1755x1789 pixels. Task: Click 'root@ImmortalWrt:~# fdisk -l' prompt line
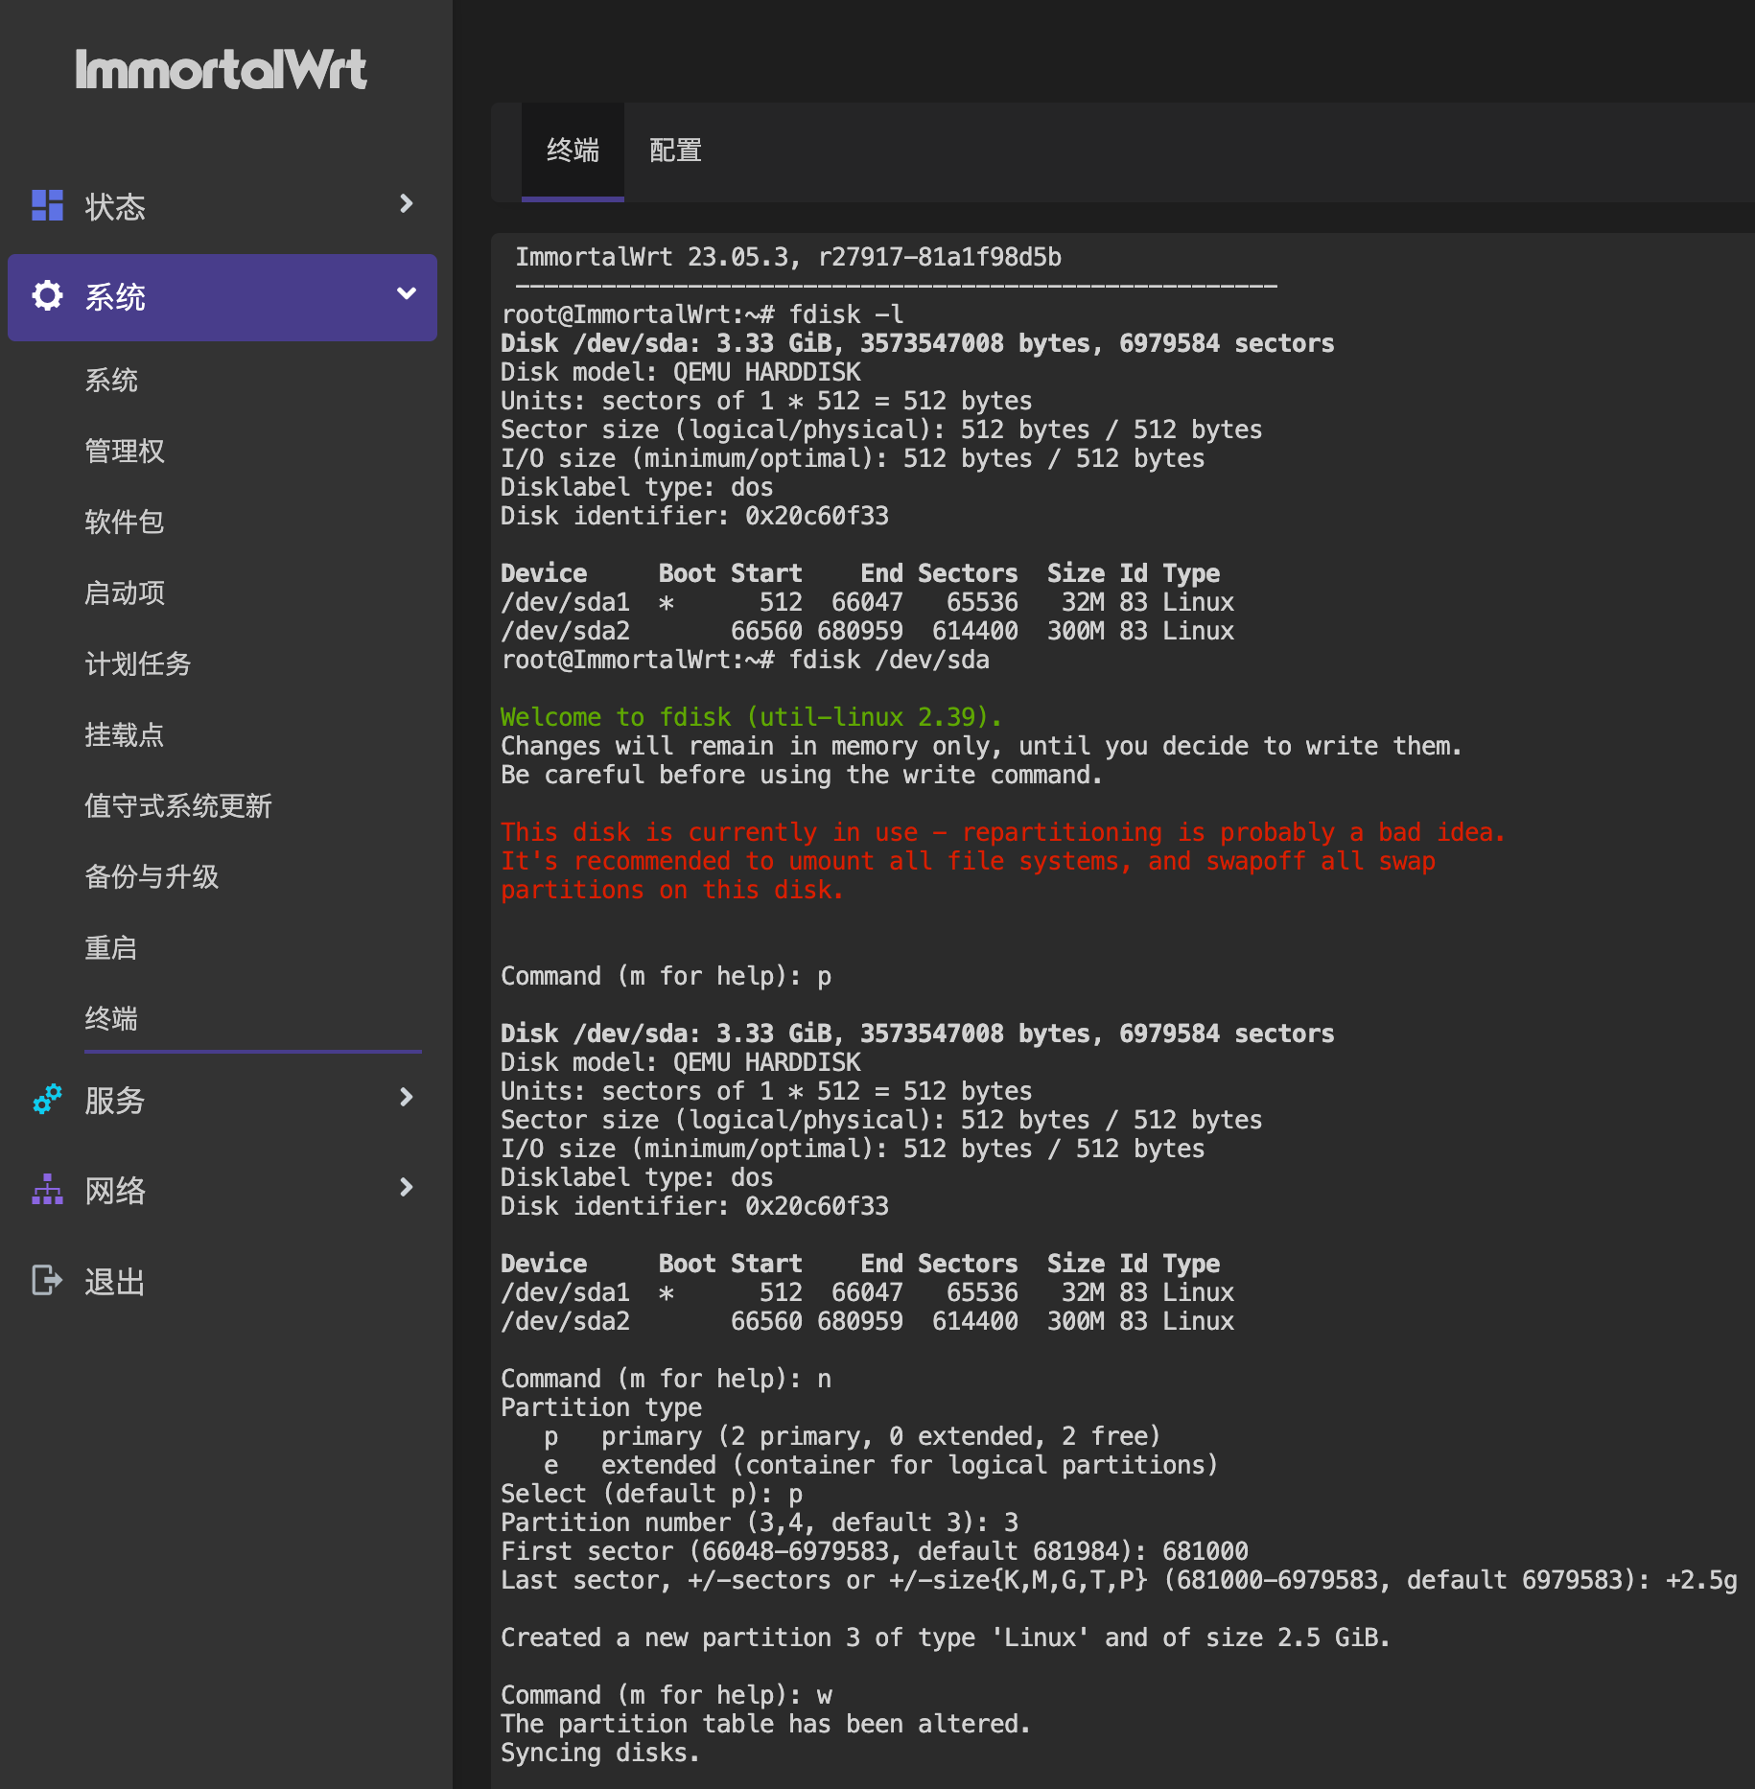[702, 314]
